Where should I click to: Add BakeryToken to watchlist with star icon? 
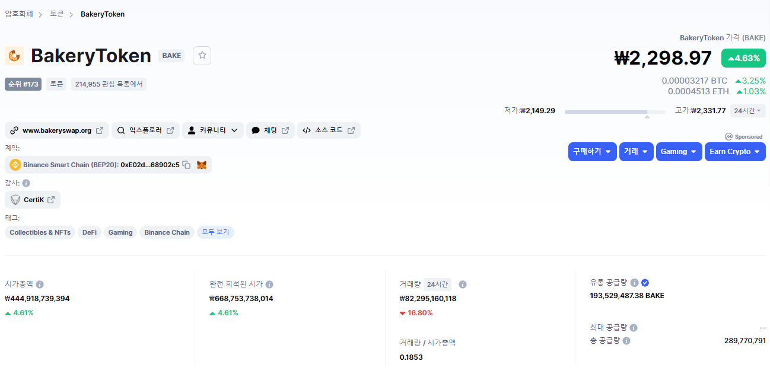coord(202,56)
